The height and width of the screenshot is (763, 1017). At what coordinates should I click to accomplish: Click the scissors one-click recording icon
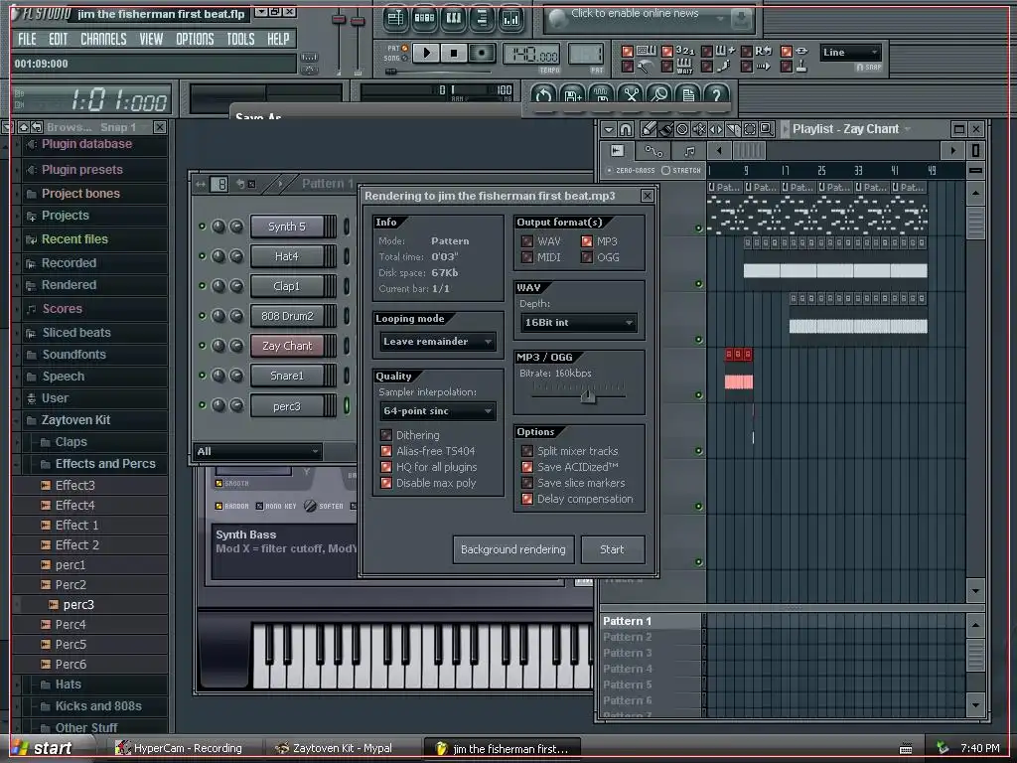tap(631, 95)
